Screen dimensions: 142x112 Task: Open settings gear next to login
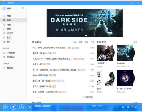coord(23,8)
